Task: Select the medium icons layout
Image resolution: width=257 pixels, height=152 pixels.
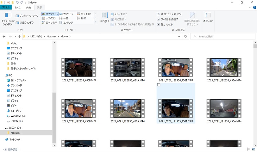Action: click(84, 14)
